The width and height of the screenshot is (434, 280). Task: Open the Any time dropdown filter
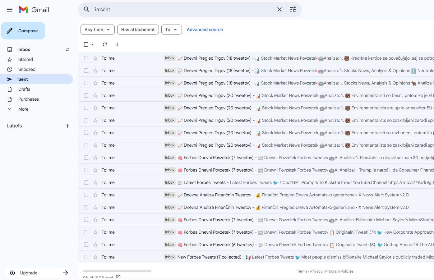97,30
